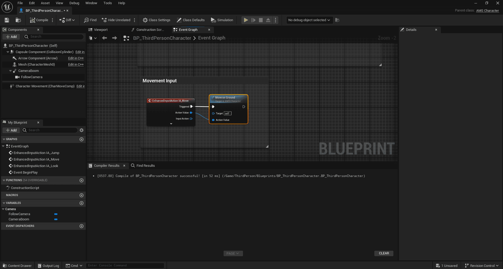Viewport: 503px width, 269px height.
Task: Open Revision Control menu
Action: pyautogui.click(x=482, y=266)
